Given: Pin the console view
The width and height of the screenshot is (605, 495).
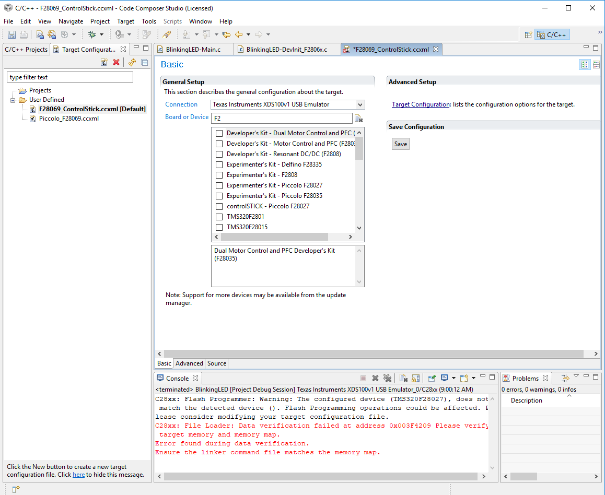Looking at the screenshot, I should click(x=432, y=378).
